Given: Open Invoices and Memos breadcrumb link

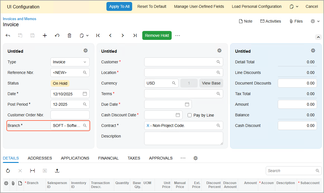Looking at the screenshot, I should [19, 19].
